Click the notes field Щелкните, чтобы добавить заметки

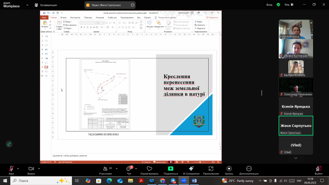[70, 156]
